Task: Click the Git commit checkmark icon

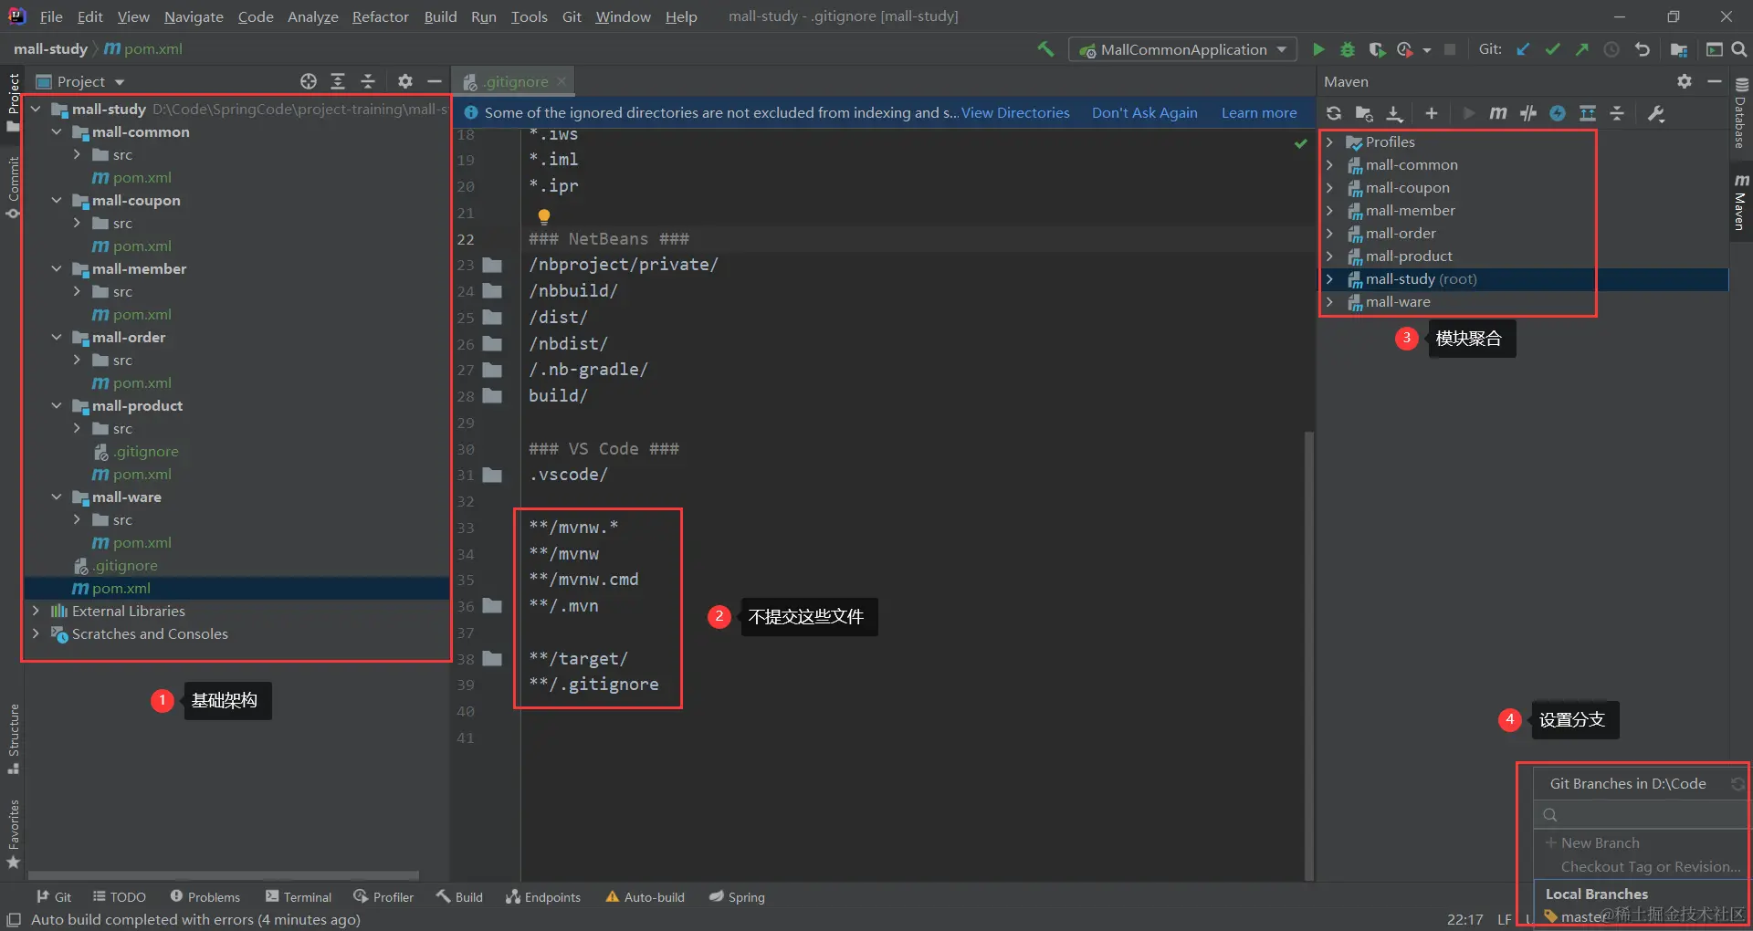Action: [1552, 49]
